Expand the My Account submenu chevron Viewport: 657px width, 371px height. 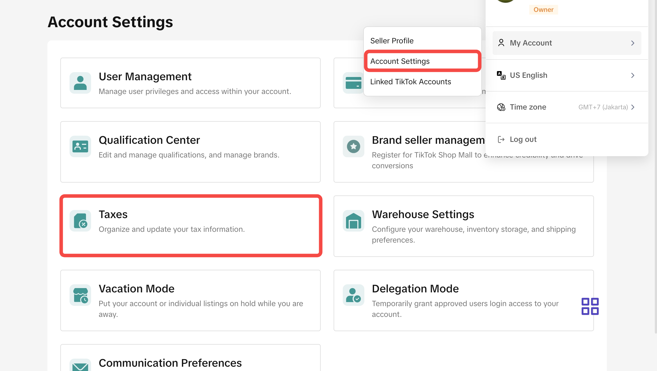point(633,43)
